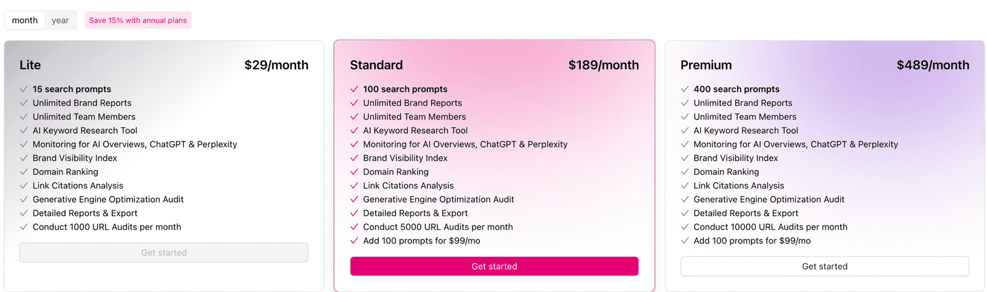Image resolution: width=987 pixels, height=292 pixels.
Task: Click the Save 15% annual plans badge
Action: 138,20
